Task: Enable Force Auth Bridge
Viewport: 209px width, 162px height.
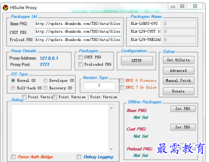Action: (x=13, y=157)
